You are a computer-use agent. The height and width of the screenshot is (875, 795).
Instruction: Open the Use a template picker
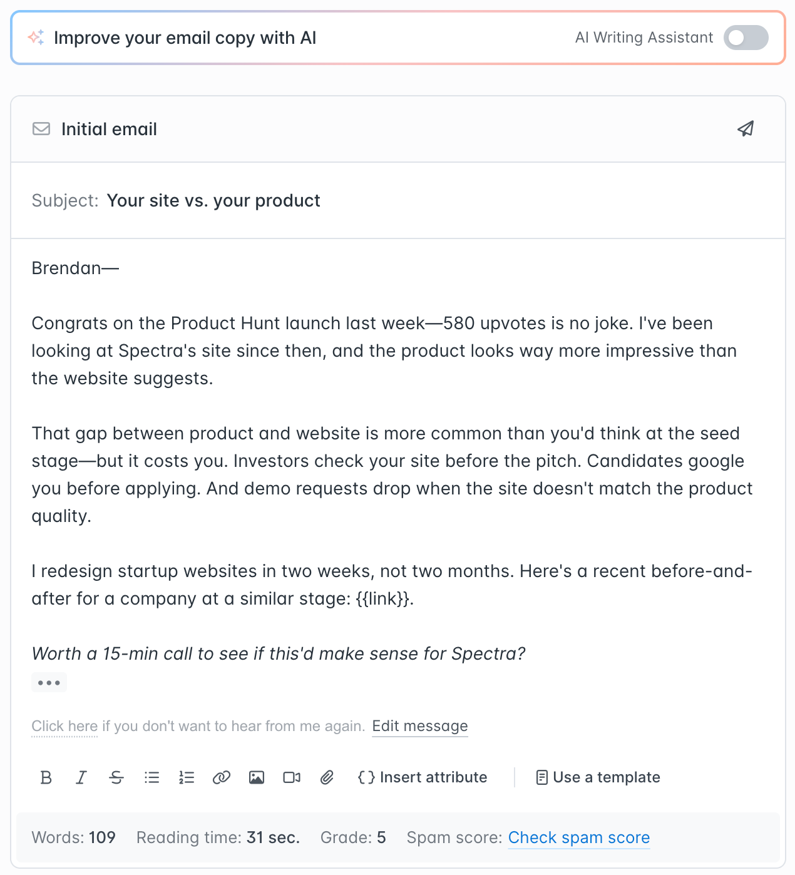point(598,777)
